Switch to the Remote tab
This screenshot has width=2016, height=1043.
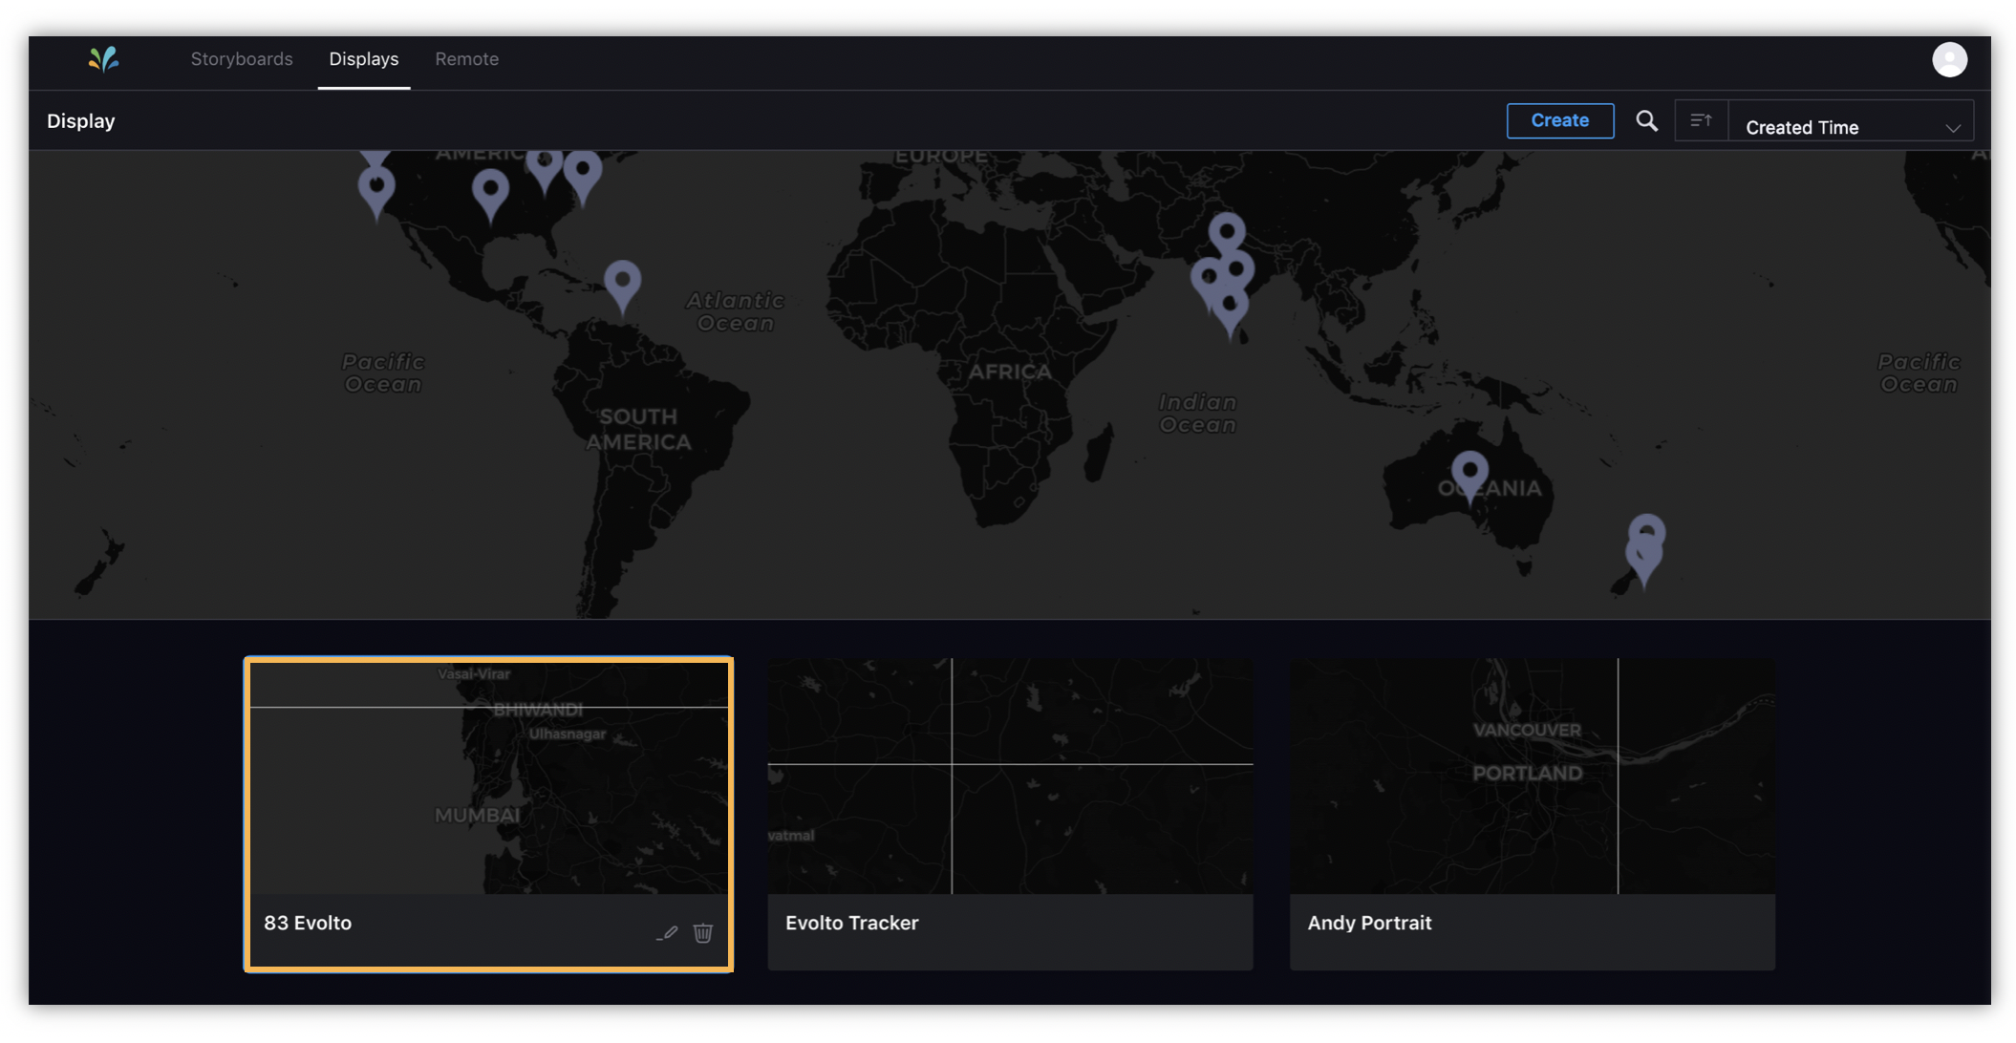point(466,59)
